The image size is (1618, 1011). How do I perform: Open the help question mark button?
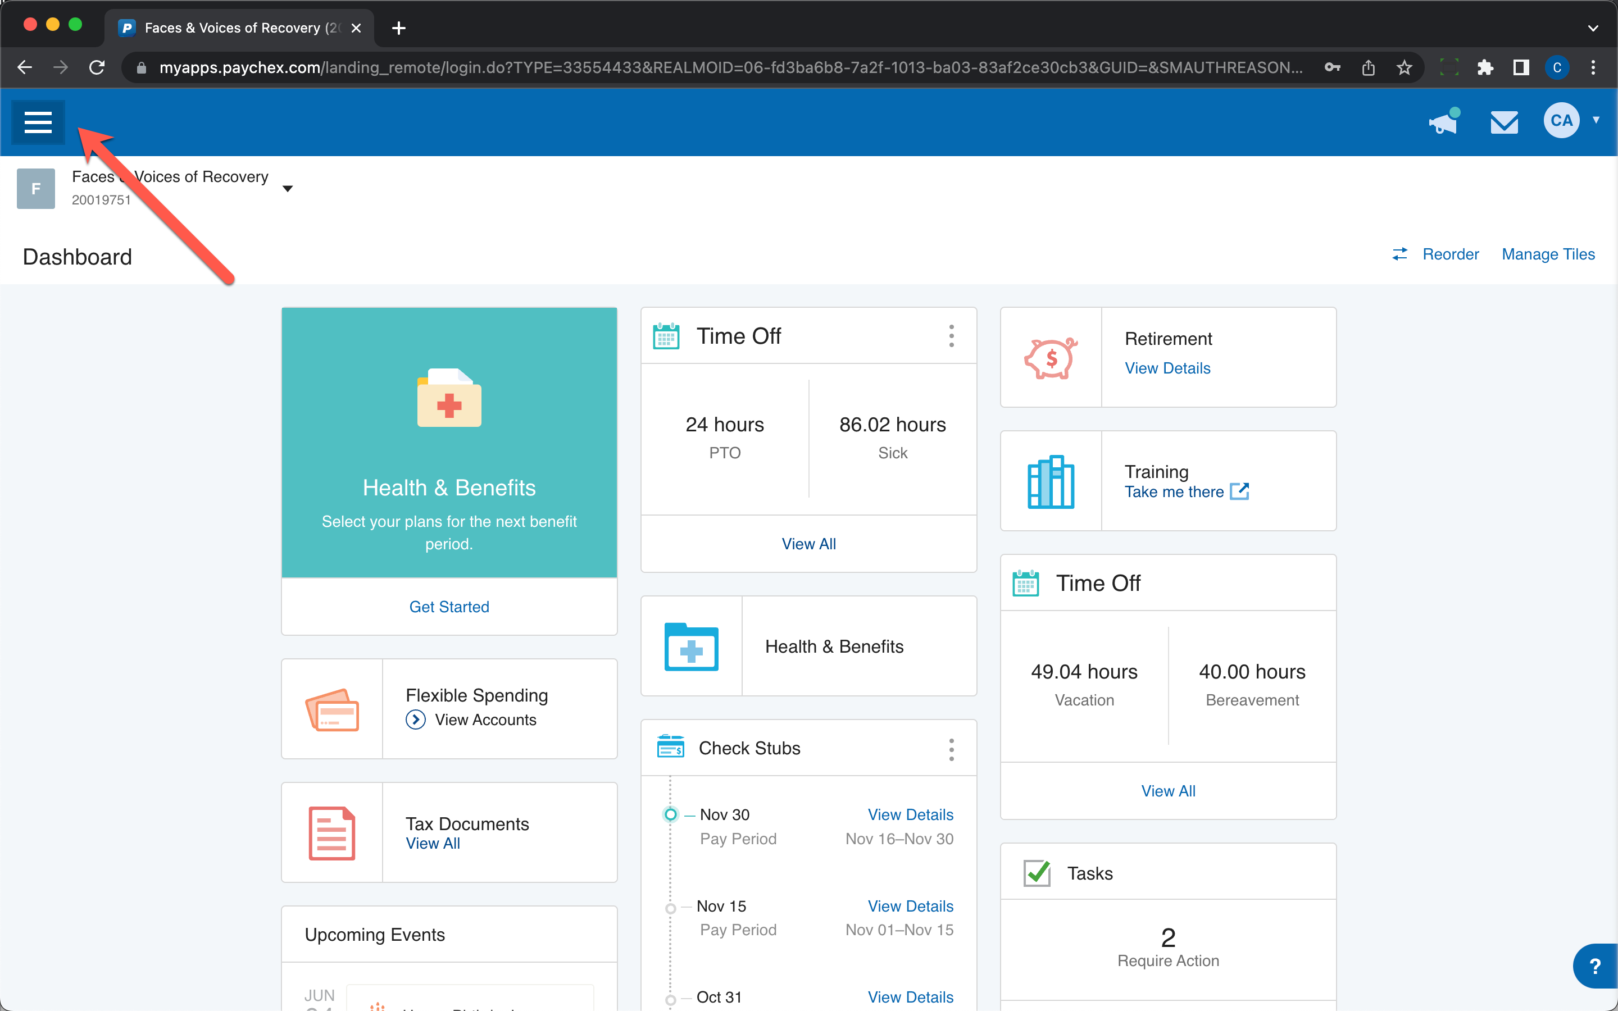point(1596,966)
